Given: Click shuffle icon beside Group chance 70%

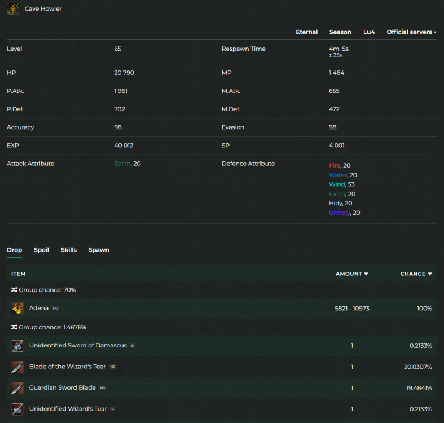Looking at the screenshot, I should (x=14, y=290).
